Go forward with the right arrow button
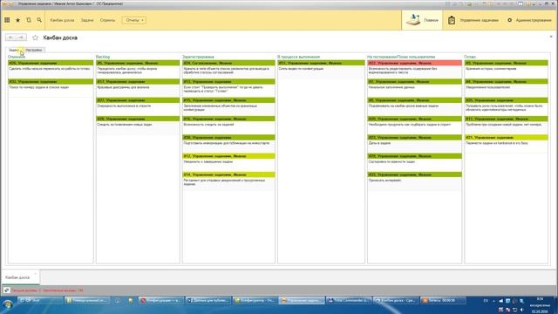 [21, 38]
